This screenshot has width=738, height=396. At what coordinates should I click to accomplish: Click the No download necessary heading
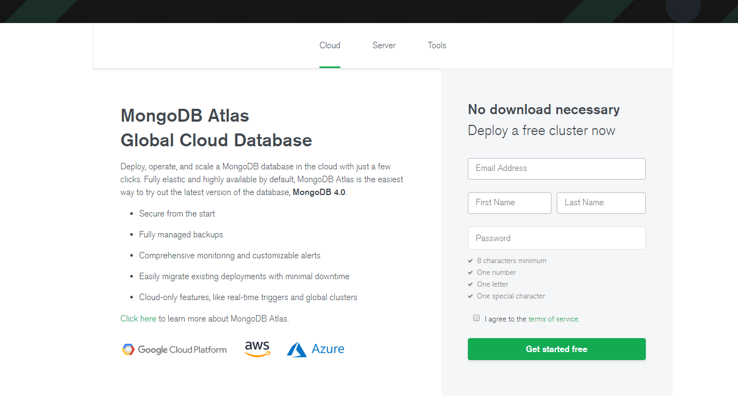(543, 109)
